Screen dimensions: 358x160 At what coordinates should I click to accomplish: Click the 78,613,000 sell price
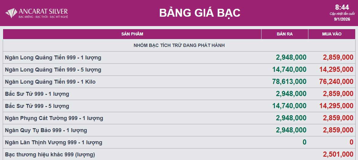289,82
